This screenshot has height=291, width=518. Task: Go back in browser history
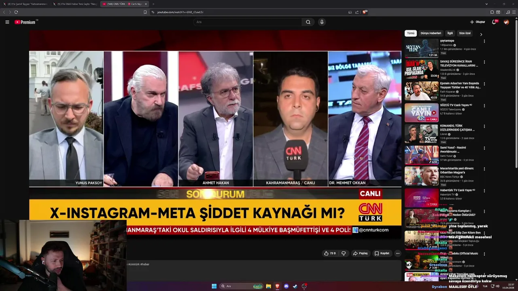4,12
